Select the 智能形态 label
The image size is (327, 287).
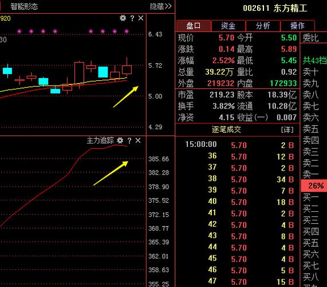point(24,6)
